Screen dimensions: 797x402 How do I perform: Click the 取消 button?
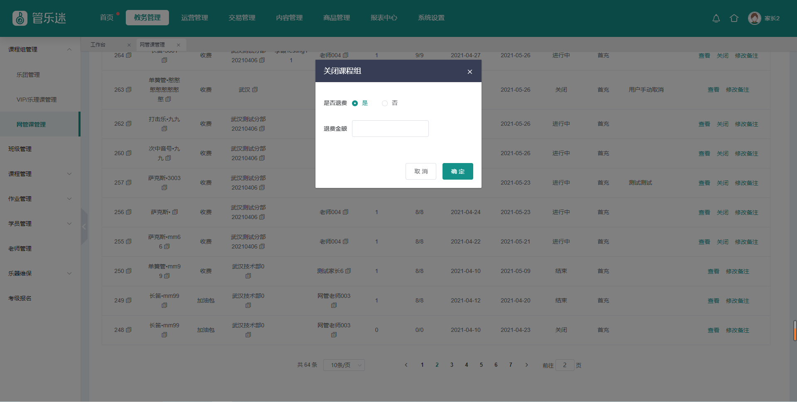click(421, 171)
